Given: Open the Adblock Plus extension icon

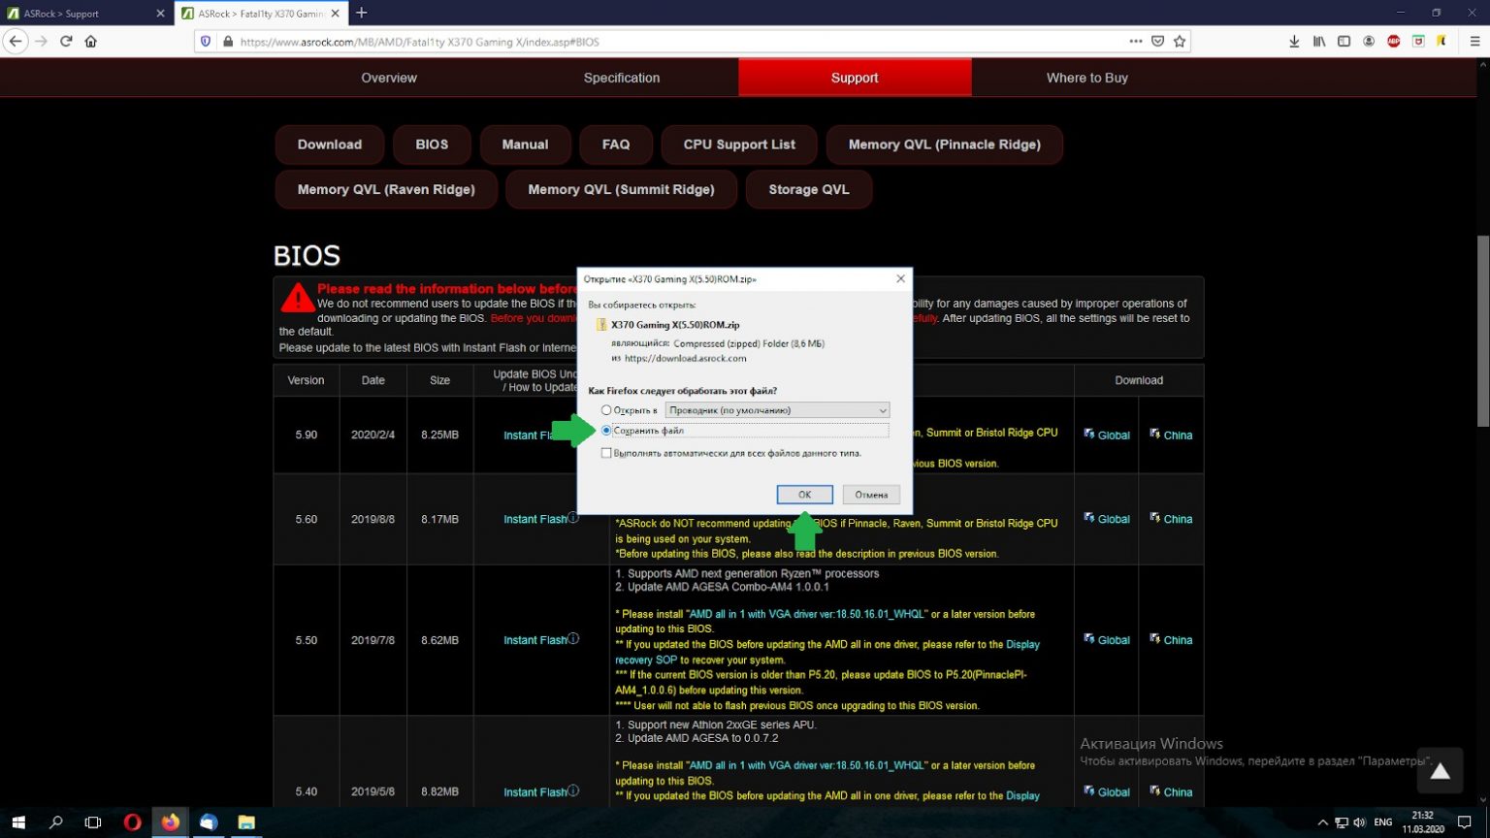Looking at the screenshot, I should (x=1394, y=41).
